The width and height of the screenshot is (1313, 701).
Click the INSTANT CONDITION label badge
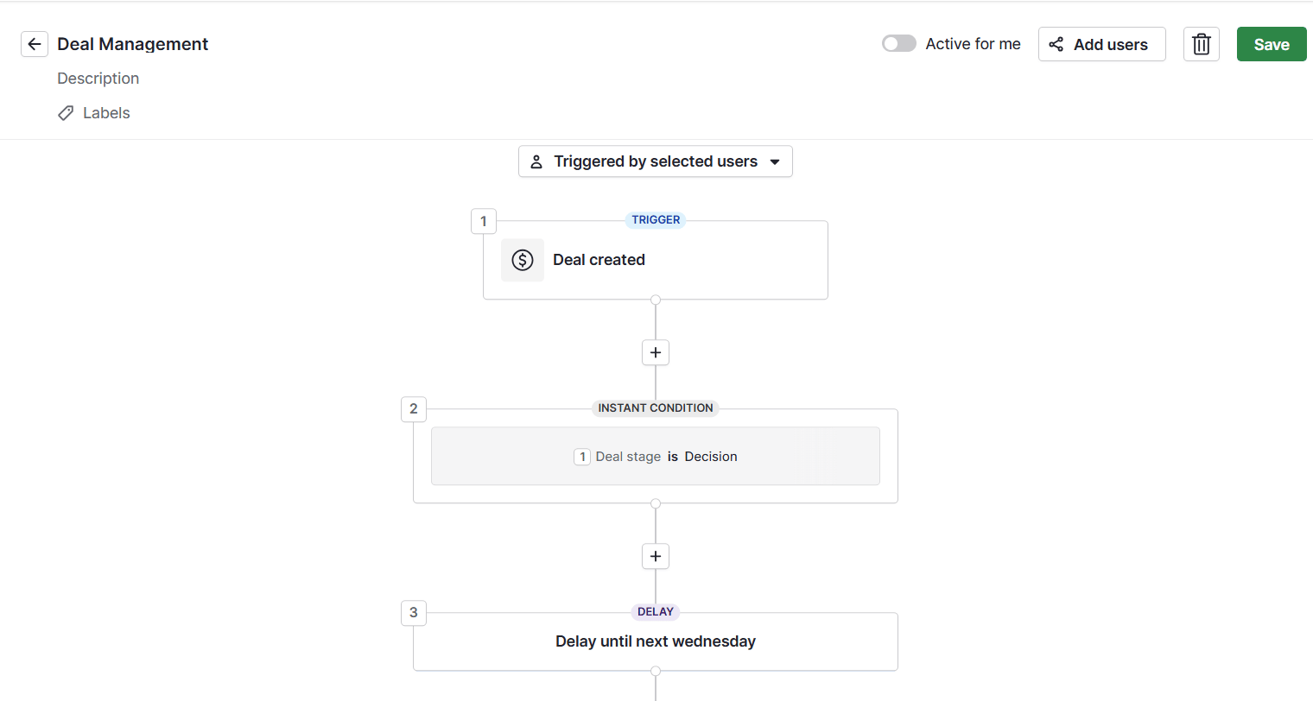pyautogui.click(x=655, y=407)
